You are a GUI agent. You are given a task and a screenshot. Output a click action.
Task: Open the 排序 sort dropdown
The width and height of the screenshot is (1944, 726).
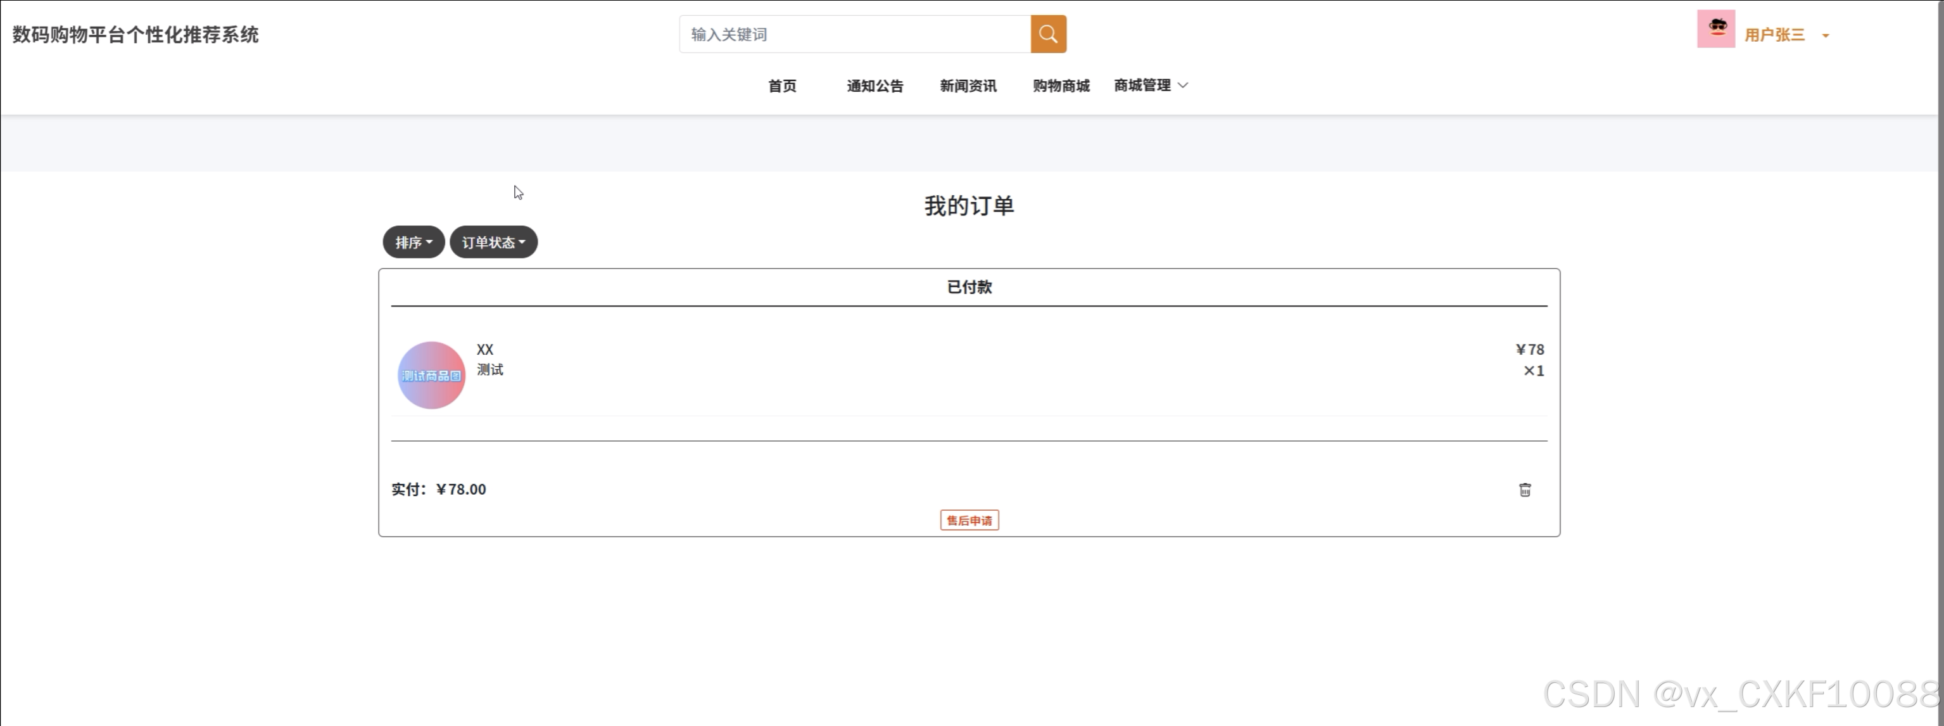[x=413, y=242]
